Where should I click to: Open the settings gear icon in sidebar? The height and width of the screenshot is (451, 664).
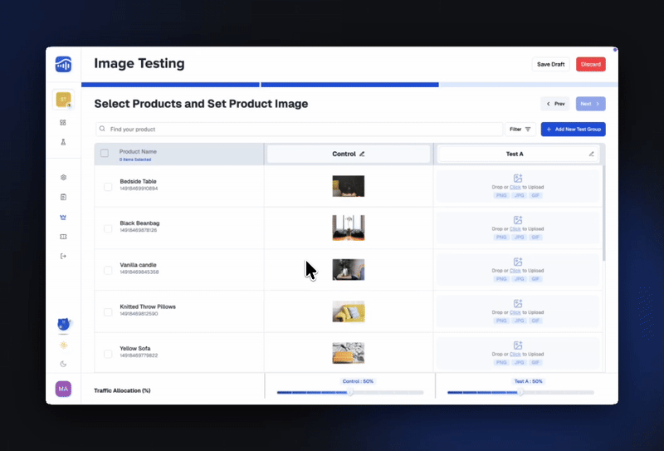(63, 177)
